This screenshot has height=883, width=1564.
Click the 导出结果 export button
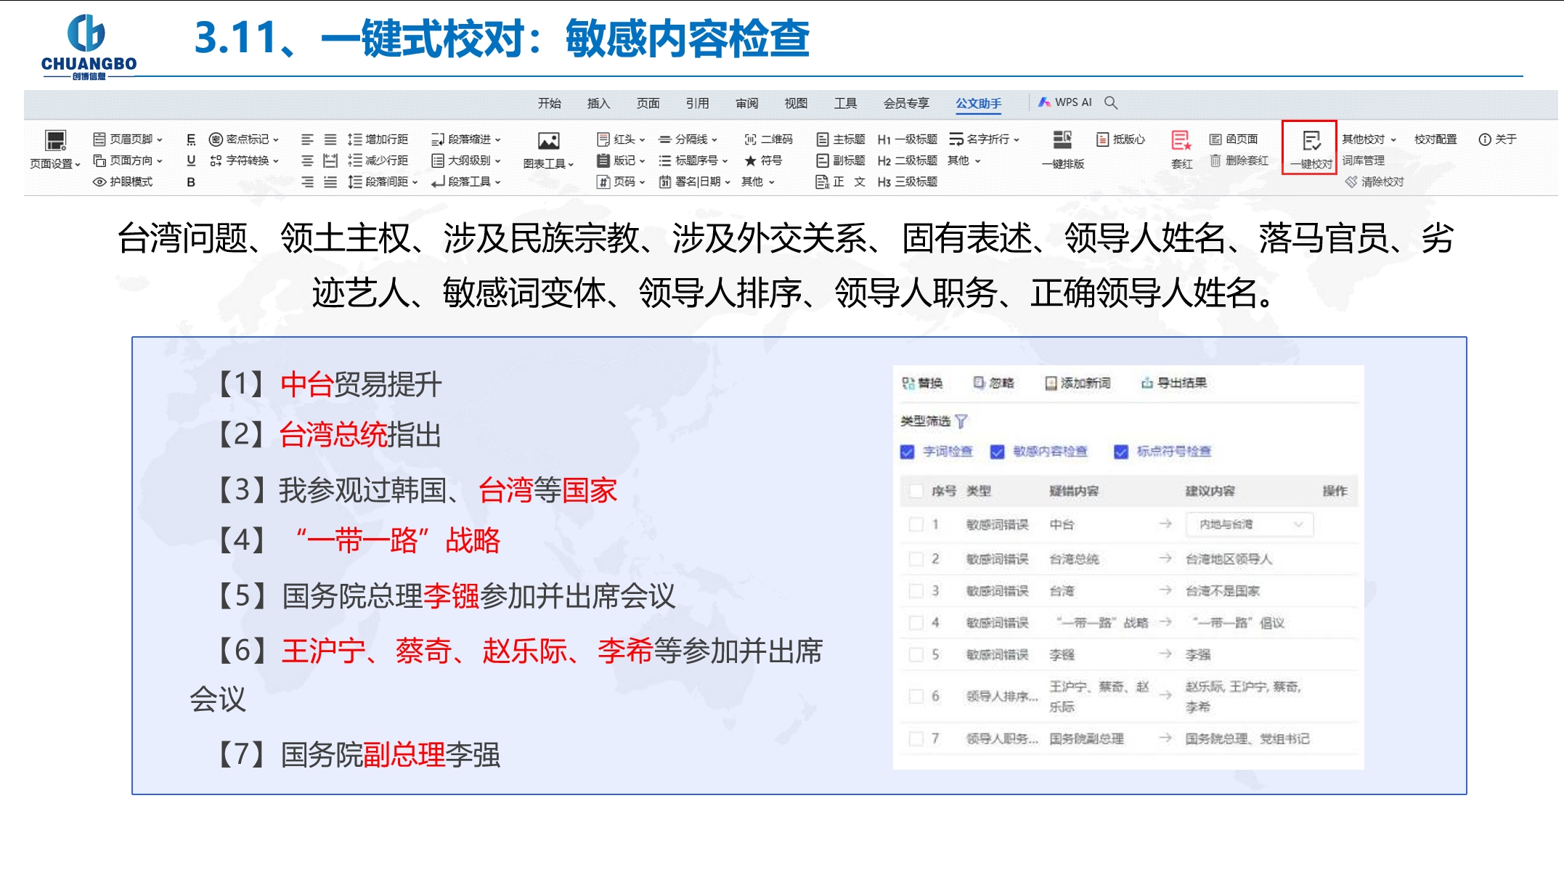(x=1173, y=383)
